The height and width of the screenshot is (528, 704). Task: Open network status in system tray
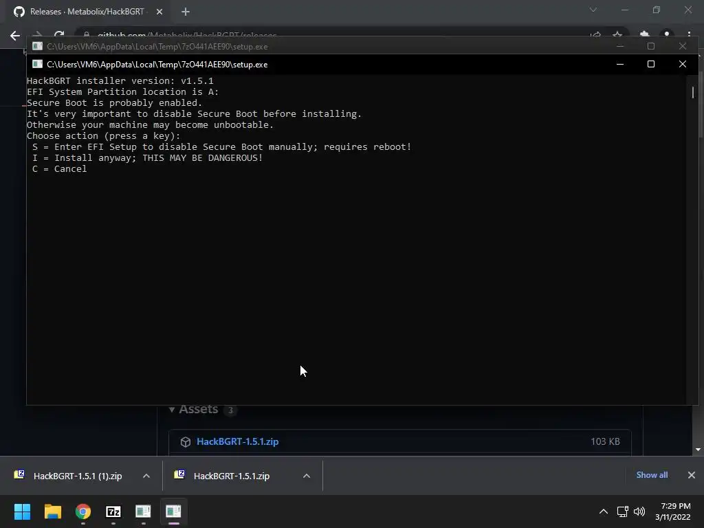point(622,511)
